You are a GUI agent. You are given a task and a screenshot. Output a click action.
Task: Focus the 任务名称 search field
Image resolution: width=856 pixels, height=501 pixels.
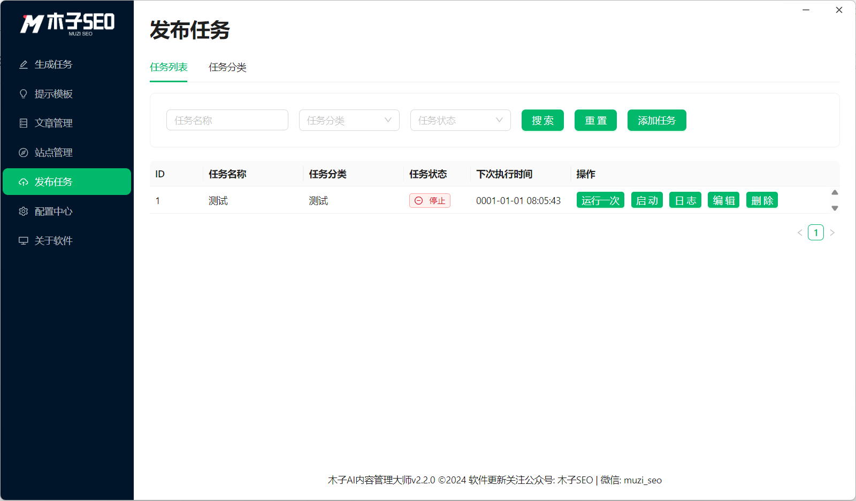(227, 120)
